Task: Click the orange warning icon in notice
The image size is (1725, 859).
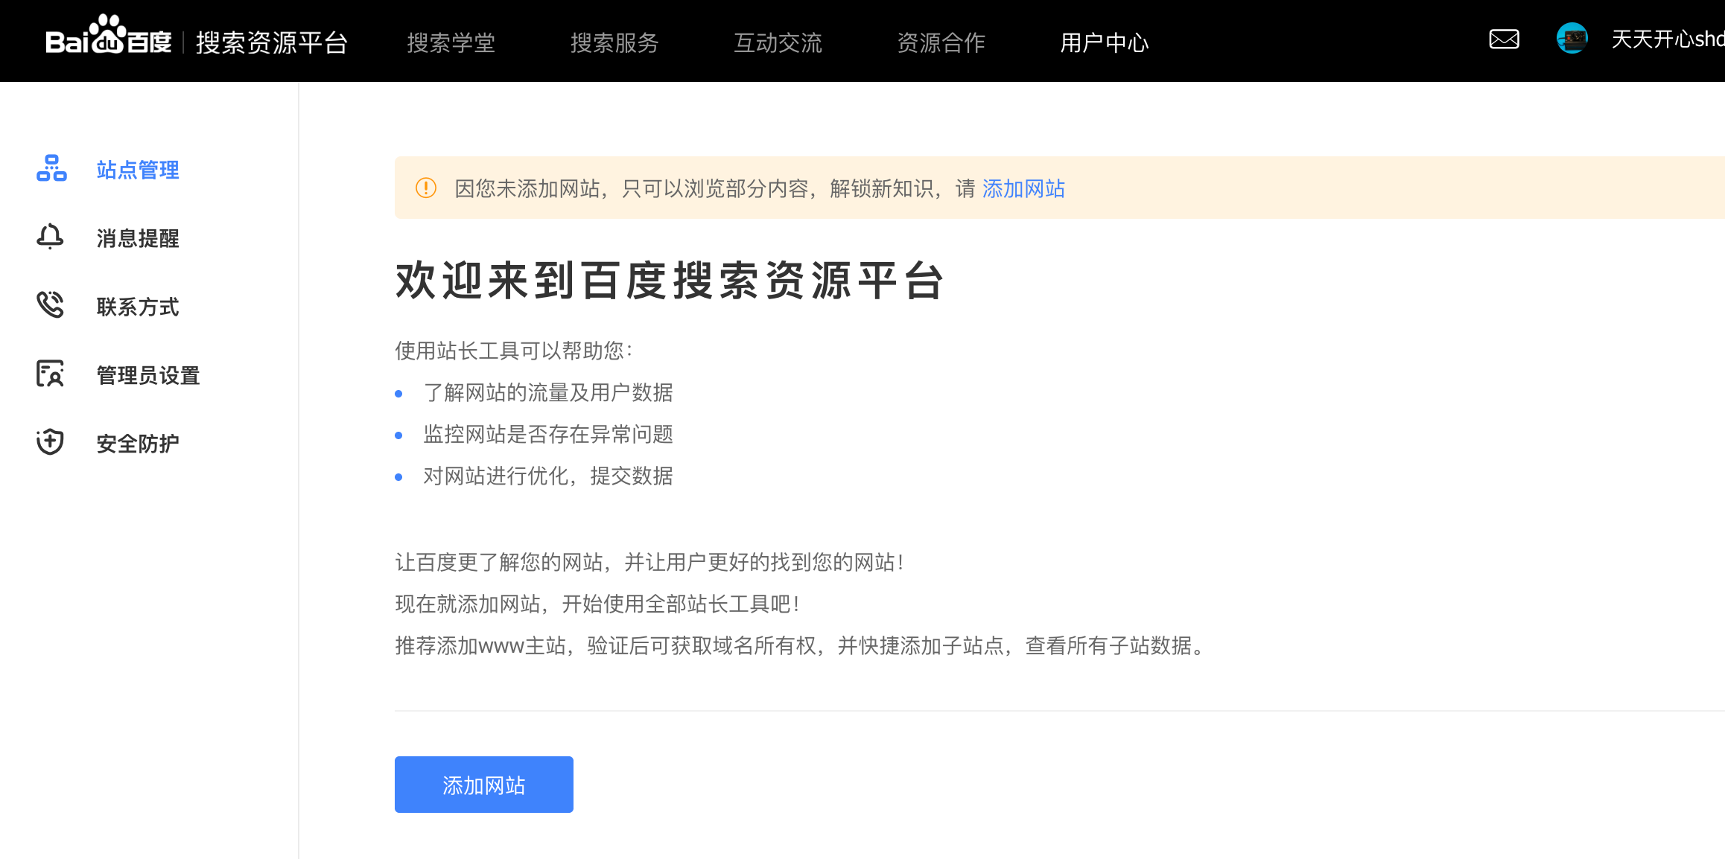Action: 426,188
